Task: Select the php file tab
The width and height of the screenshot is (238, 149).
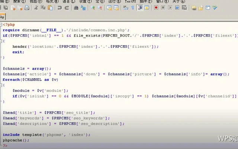Action: point(3,17)
